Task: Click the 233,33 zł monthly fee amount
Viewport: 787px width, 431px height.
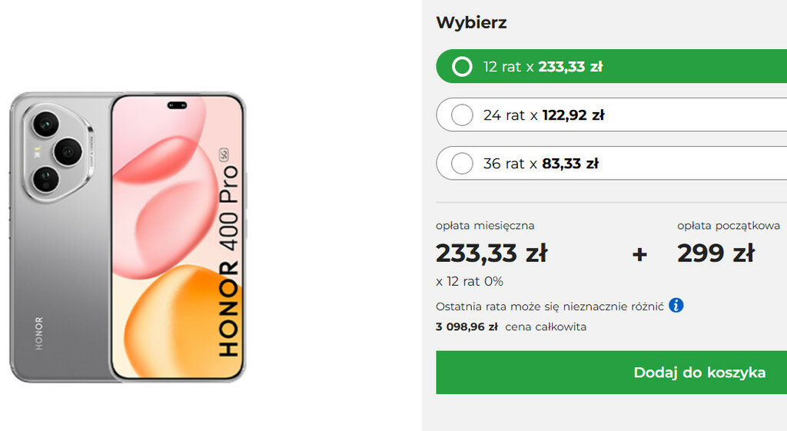Action: pos(491,253)
